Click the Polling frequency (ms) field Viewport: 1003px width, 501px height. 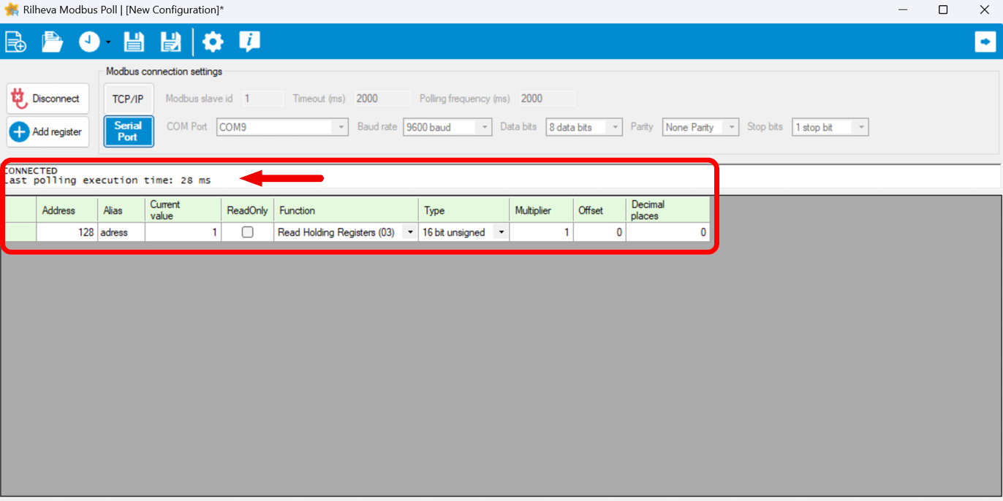tap(548, 99)
